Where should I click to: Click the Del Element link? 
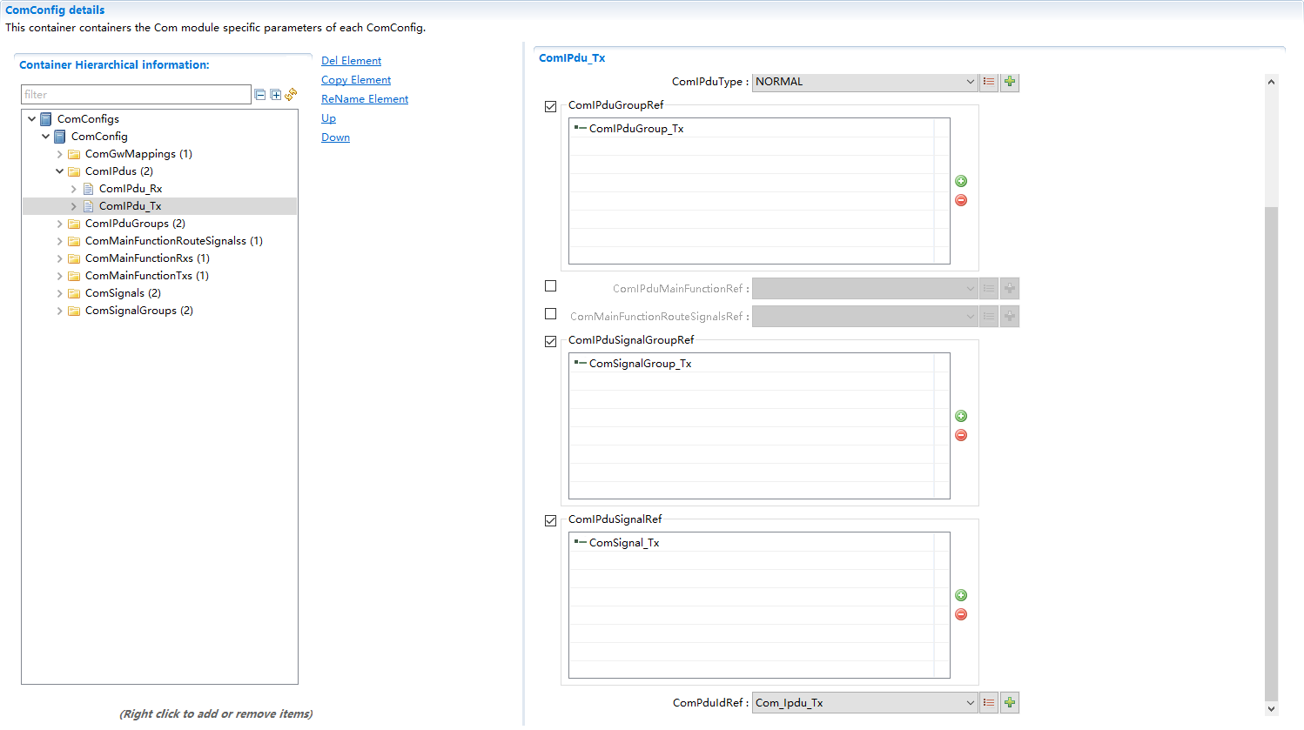coord(351,61)
